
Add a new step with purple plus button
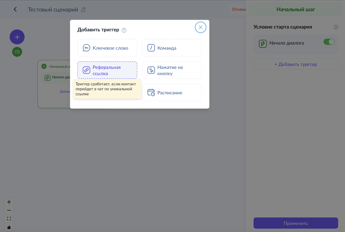(x=17, y=37)
